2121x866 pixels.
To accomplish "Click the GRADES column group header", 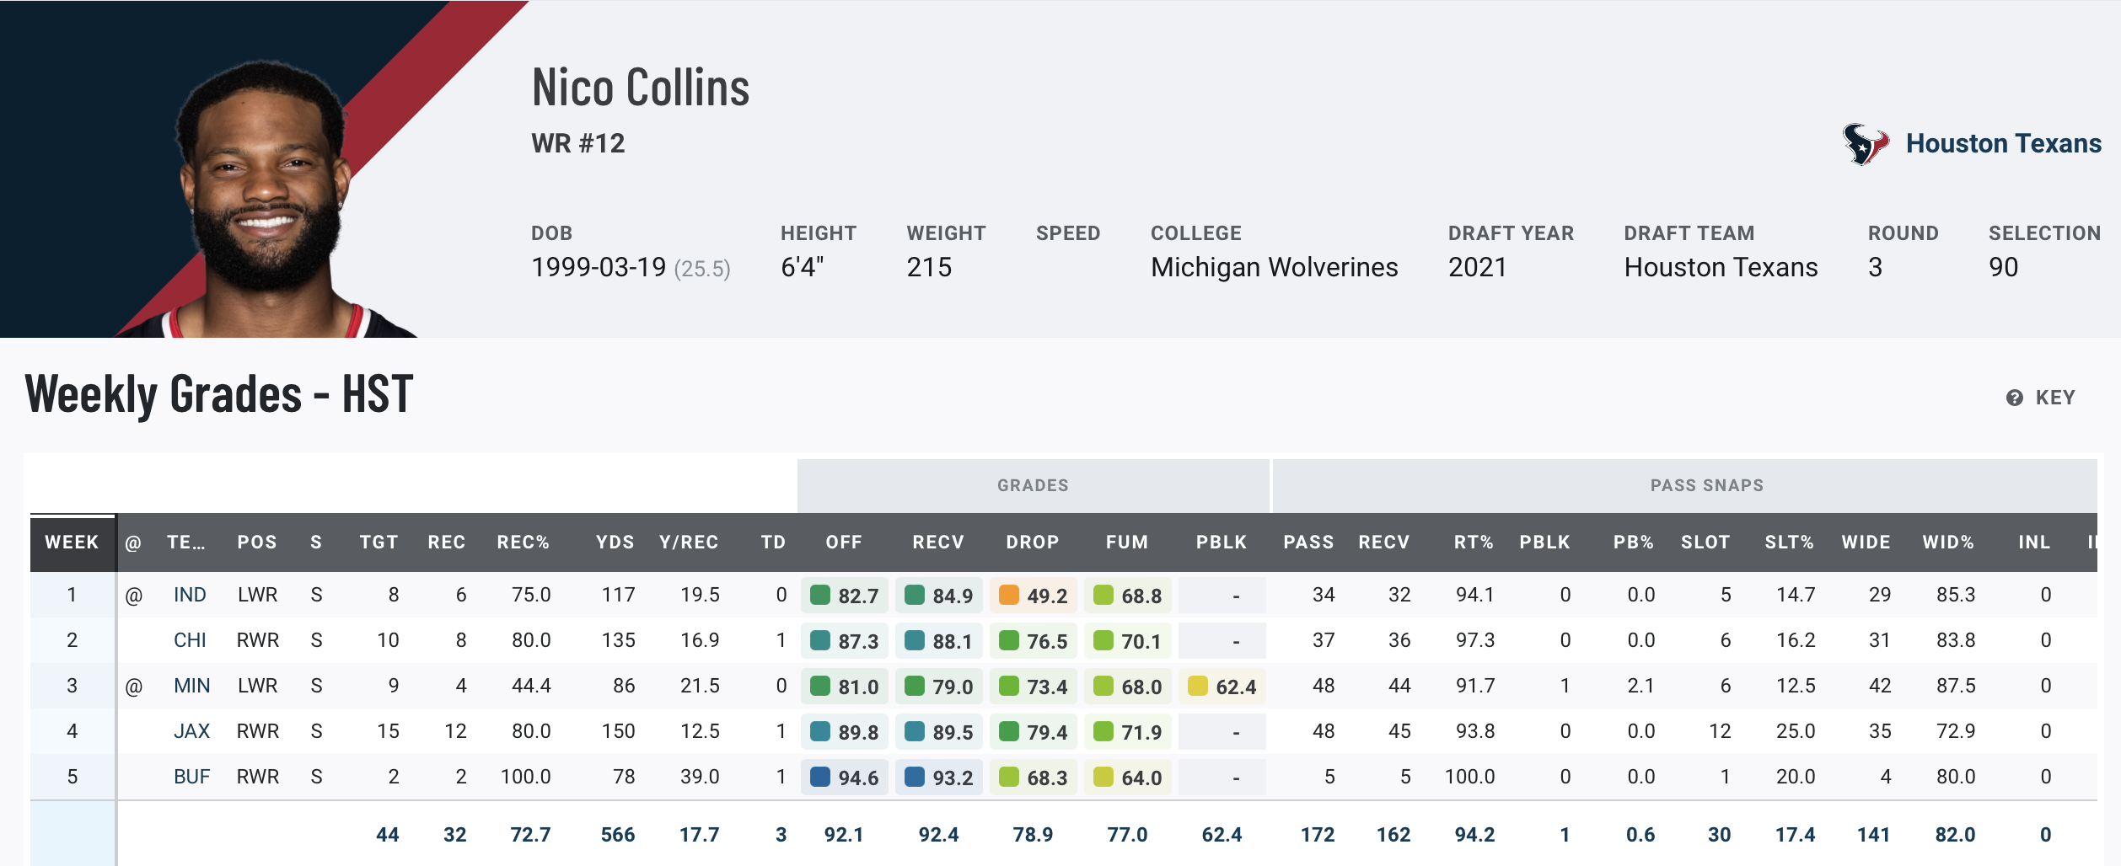I will [x=1033, y=485].
